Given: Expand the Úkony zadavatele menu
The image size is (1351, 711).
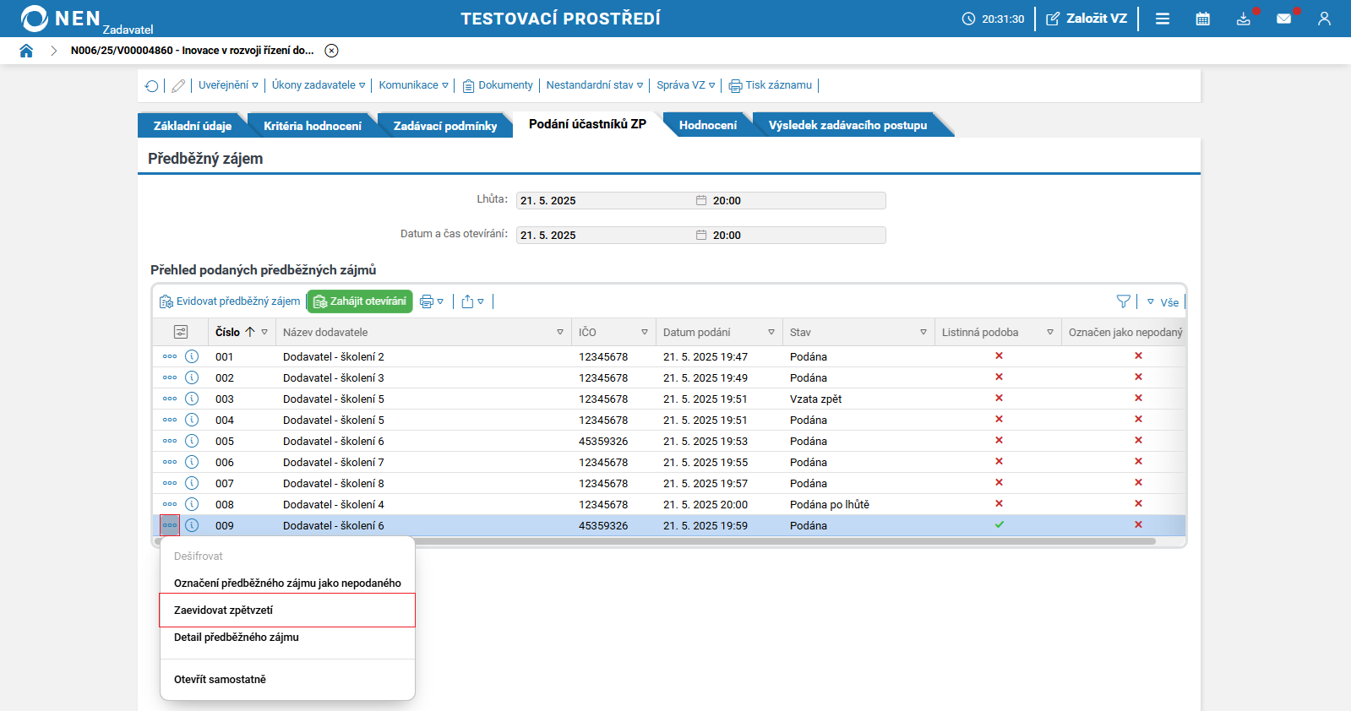Looking at the screenshot, I should tap(319, 85).
